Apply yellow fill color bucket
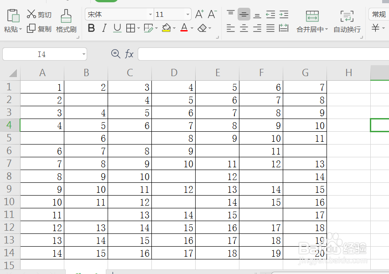This screenshot has height=274, width=389. (x=166, y=28)
